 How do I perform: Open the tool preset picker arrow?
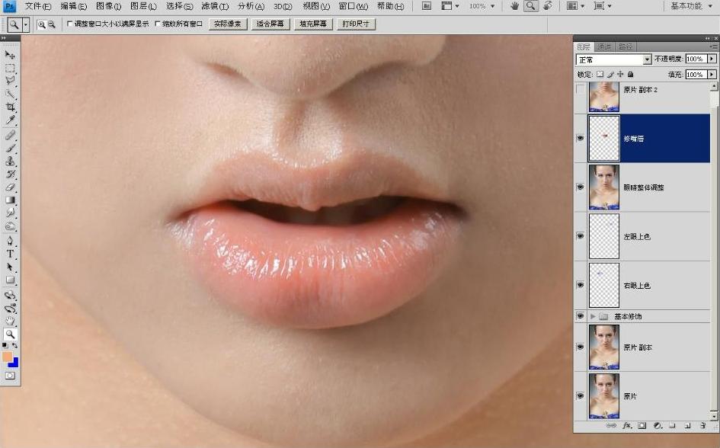[x=26, y=25]
